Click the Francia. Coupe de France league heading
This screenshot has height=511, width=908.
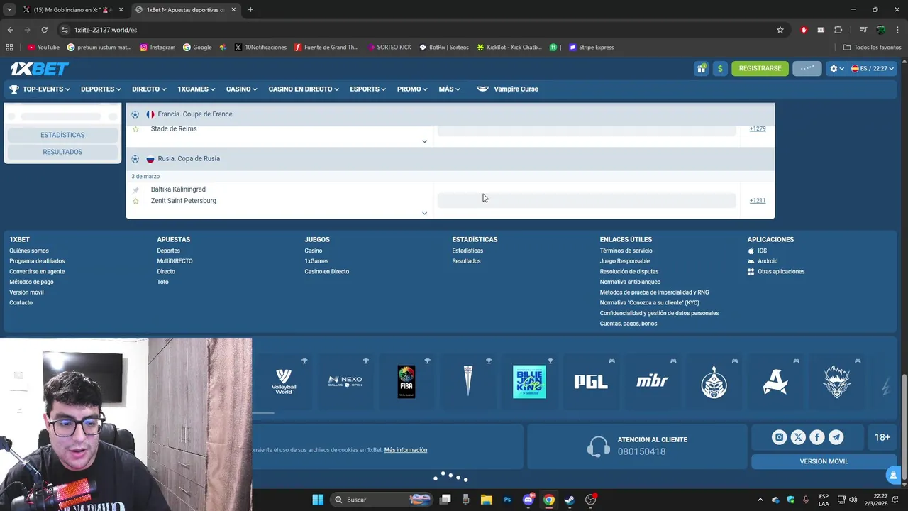(195, 114)
